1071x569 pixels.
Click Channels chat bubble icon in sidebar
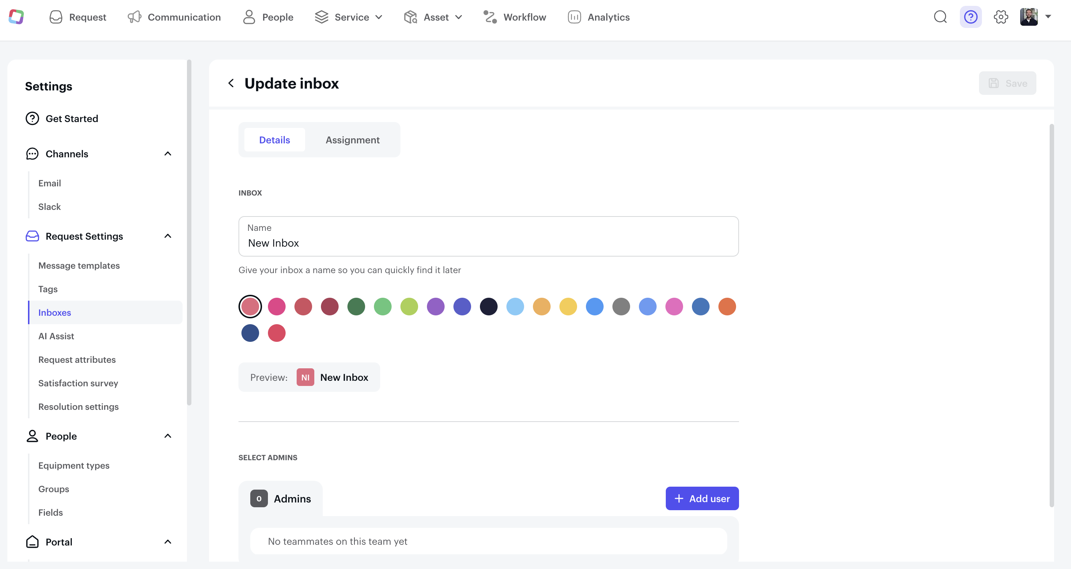tap(32, 154)
